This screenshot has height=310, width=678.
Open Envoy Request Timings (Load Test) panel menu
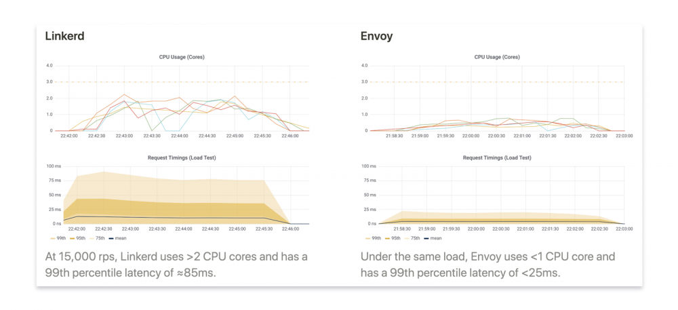(x=497, y=157)
